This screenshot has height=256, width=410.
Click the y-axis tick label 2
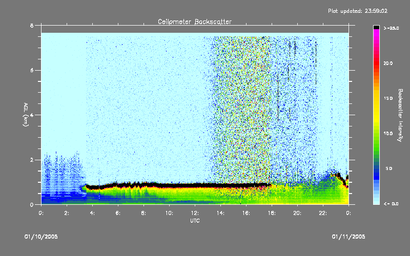point(32,160)
